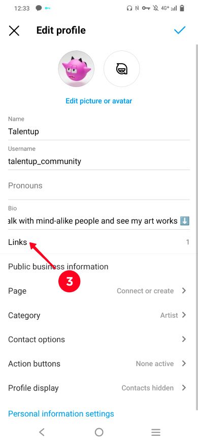Expand the Contact options chevron
This screenshot has width=198, height=443.
pos(184,339)
